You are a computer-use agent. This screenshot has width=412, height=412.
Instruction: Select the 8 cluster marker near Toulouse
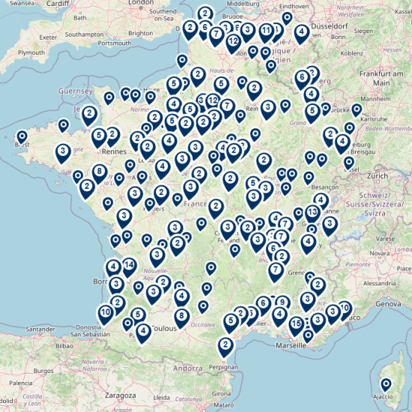click(x=181, y=318)
